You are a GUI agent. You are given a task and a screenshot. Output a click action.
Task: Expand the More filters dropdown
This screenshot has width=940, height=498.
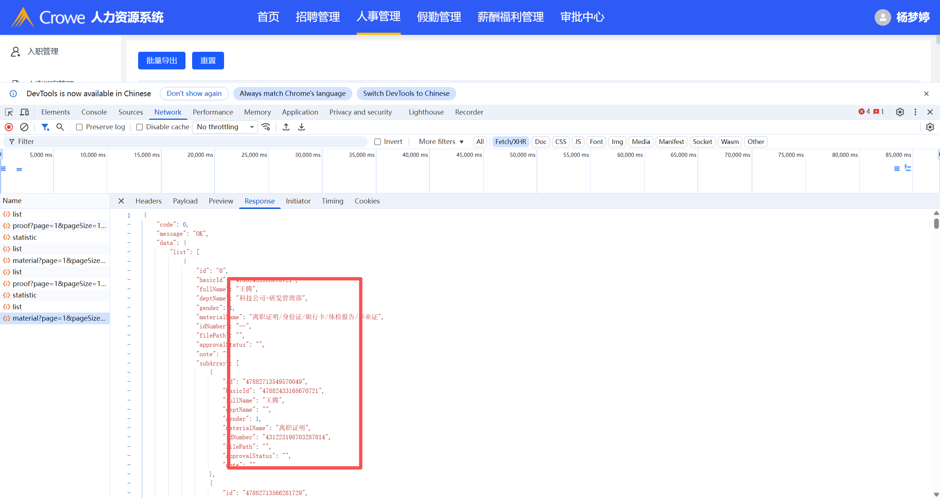(441, 142)
